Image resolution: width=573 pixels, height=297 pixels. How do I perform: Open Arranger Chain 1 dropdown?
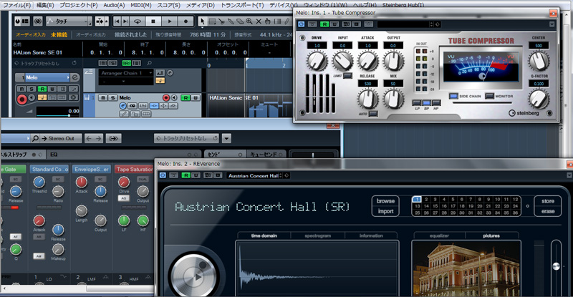tap(126, 73)
